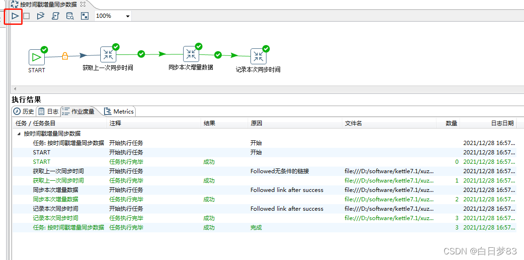The image size is (524, 260).
Task: Click the 执行结果 panel title
Action: 26,99
